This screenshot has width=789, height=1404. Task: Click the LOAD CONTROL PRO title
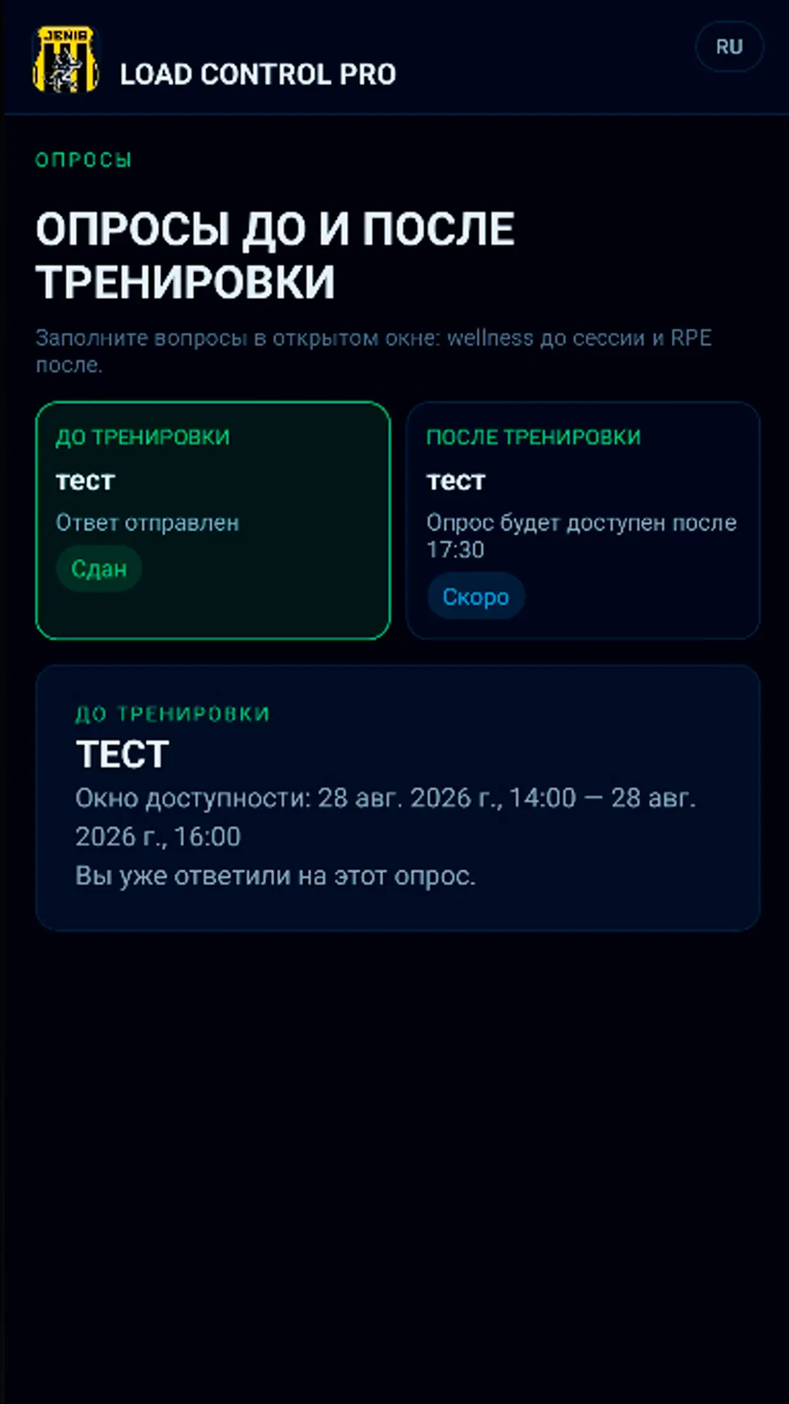click(x=258, y=74)
